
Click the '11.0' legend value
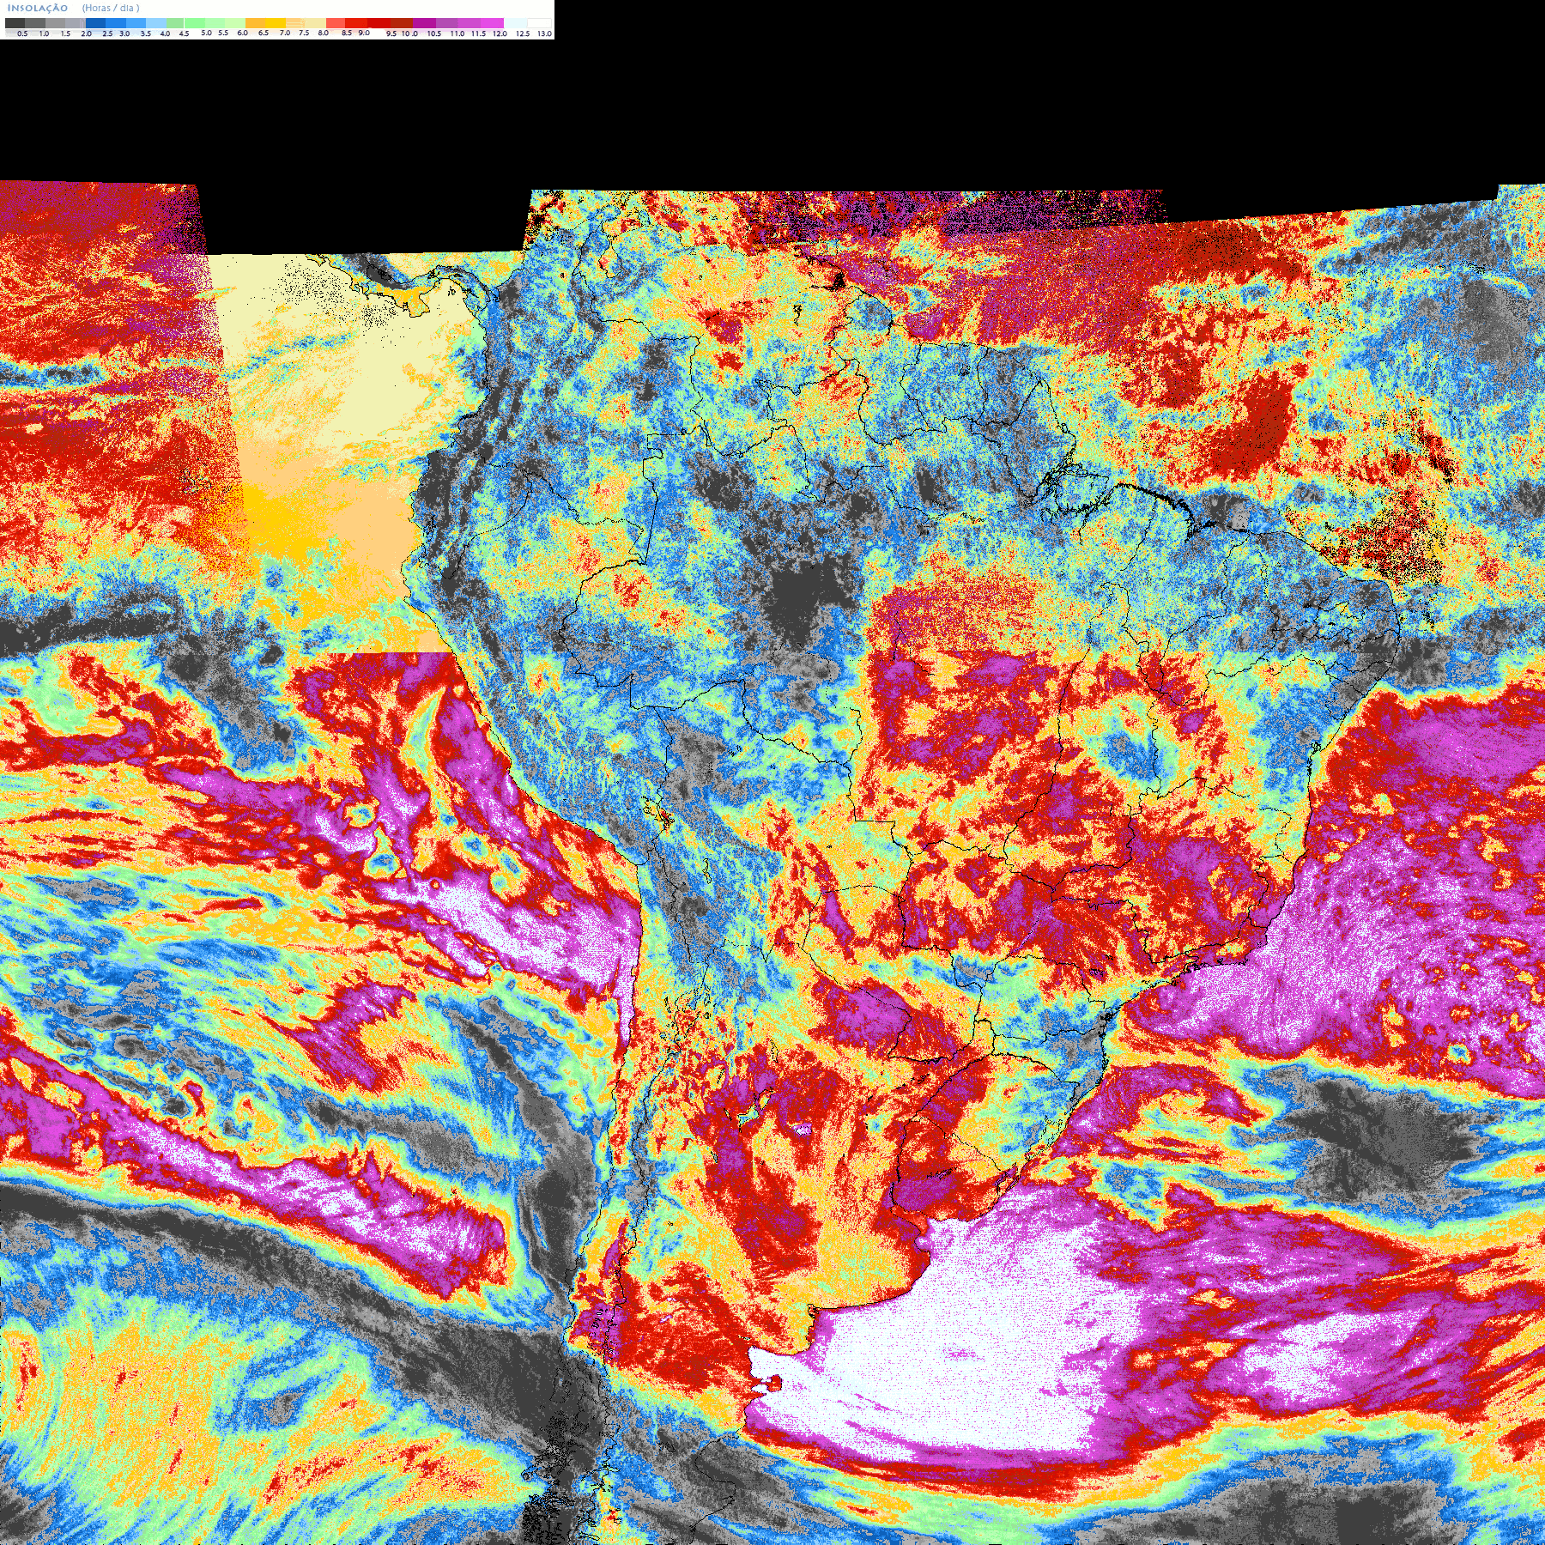click(457, 33)
